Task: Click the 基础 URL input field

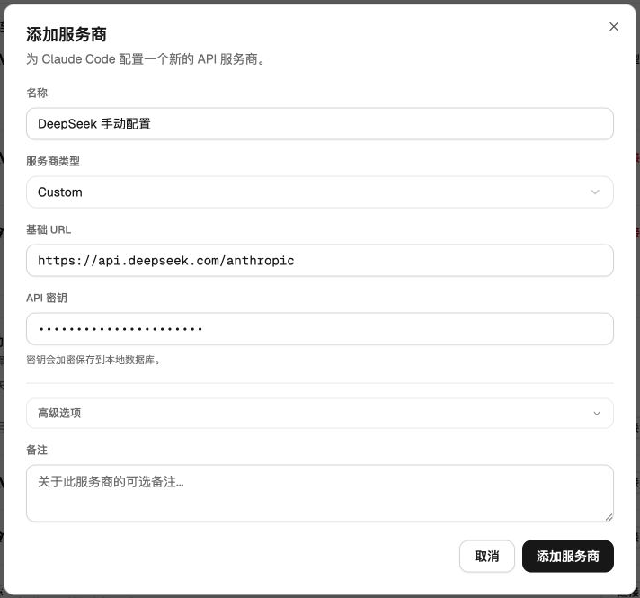Action: 320,260
